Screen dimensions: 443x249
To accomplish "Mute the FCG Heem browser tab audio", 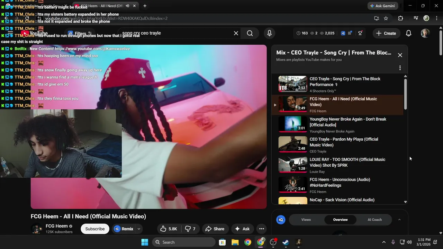I will (127, 6).
